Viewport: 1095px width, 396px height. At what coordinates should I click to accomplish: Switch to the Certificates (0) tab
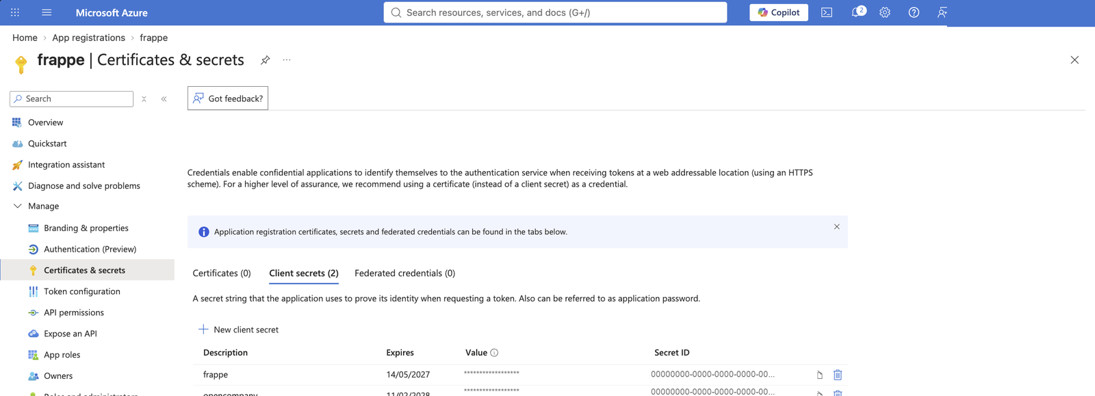(222, 273)
